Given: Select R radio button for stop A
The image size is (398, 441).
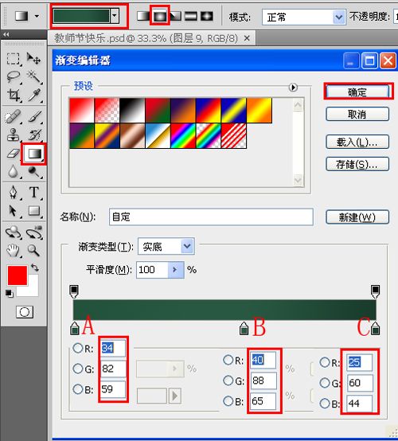Looking at the screenshot, I should pos(78,348).
